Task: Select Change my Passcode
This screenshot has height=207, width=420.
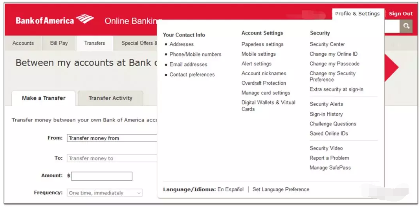Action: (334, 64)
